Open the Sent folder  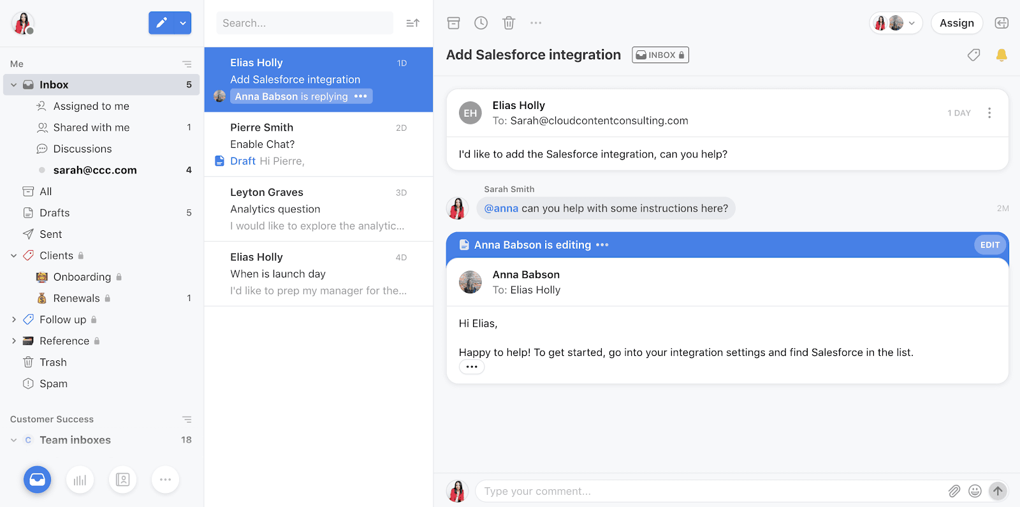coord(51,234)
